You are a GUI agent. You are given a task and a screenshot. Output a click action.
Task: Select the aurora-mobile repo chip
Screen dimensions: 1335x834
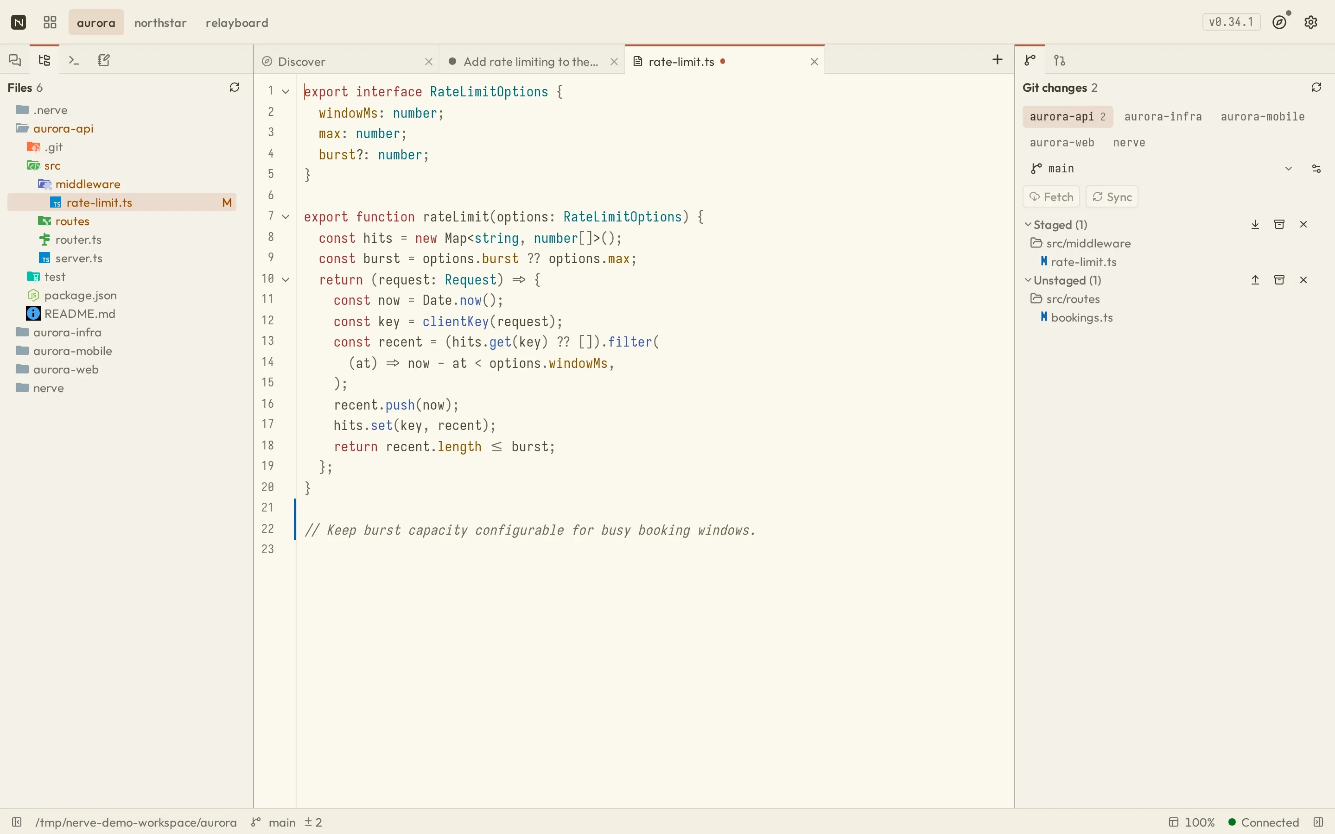coord(1263,117)
